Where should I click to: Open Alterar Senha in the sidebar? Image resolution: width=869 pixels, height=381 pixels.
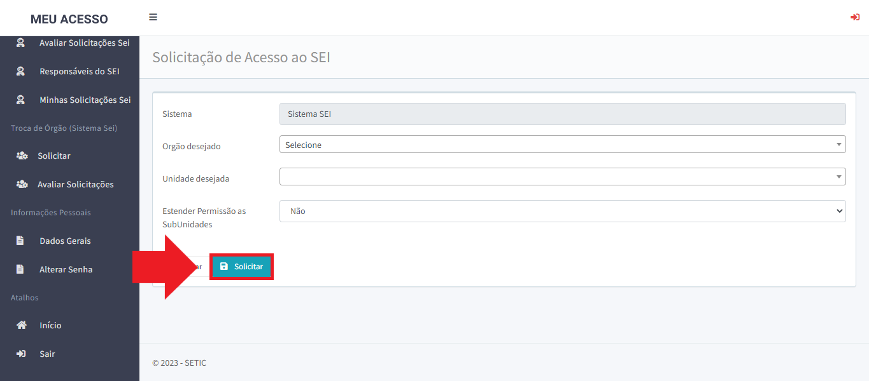66,269
